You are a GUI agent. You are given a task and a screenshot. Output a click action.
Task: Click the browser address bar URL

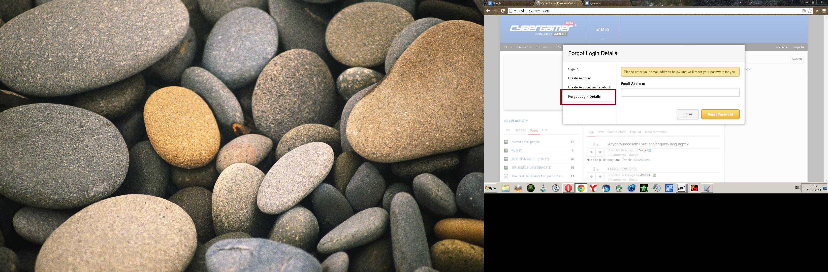[531, 11]
